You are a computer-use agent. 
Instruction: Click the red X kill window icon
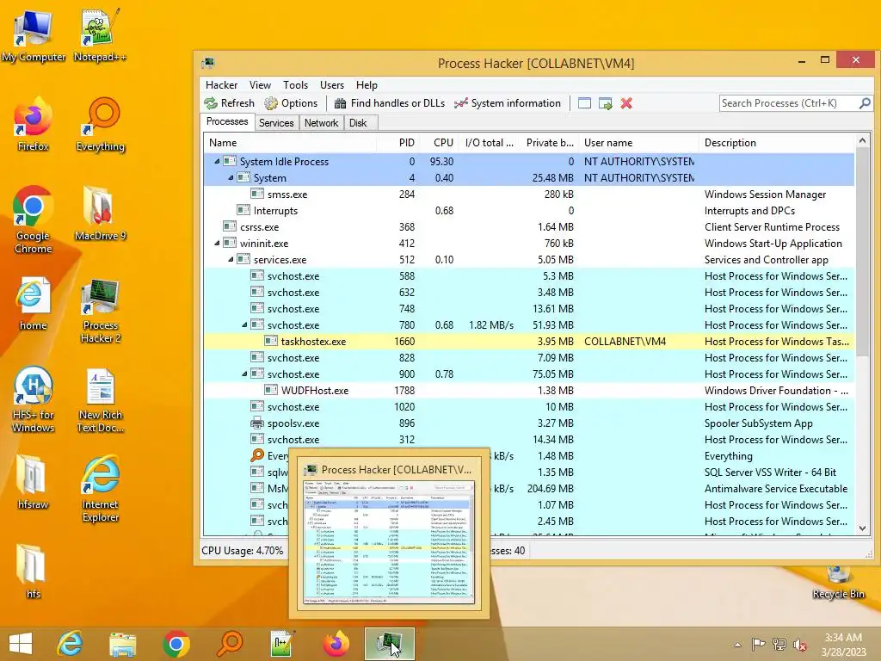click(x=626, y=103)
